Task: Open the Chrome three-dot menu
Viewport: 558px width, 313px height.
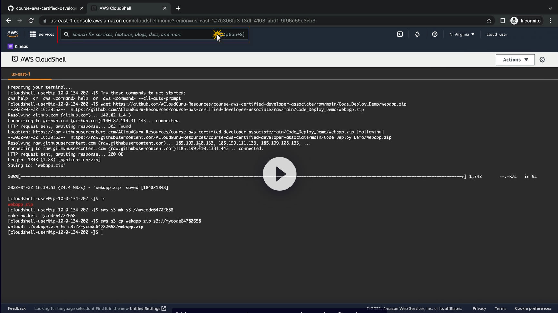Action: point(550,21)
